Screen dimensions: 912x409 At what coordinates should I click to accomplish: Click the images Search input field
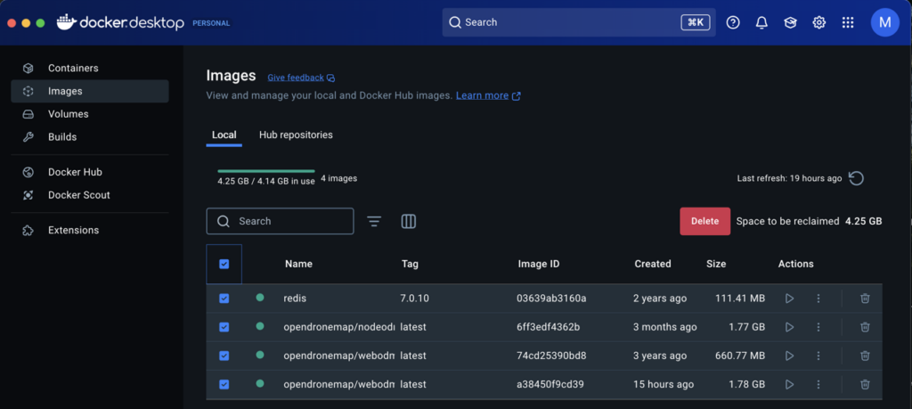point(280,221)
